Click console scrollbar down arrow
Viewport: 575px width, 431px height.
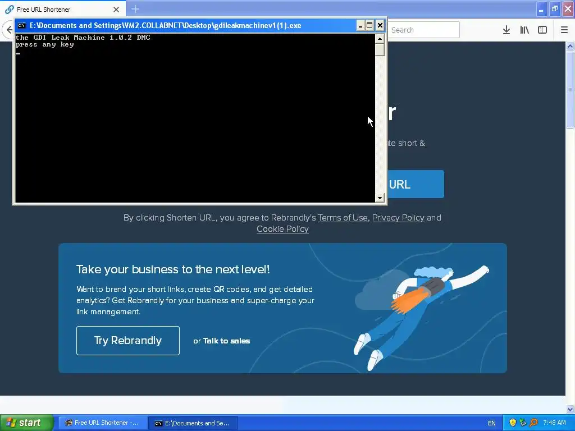(x=380, y=198)
